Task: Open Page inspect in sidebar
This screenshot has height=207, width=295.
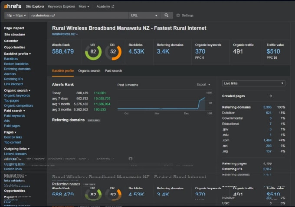Action: tap(14, 28)
